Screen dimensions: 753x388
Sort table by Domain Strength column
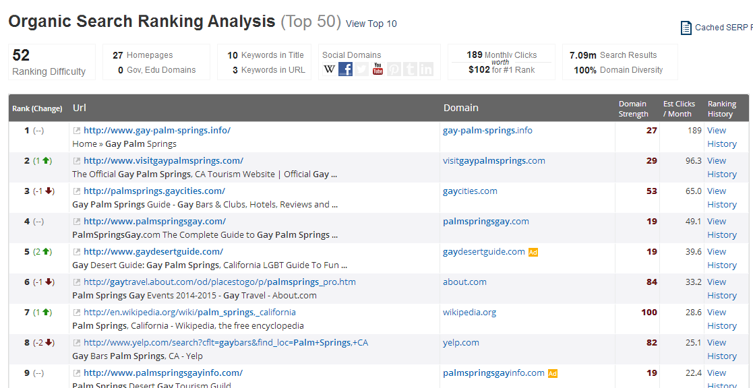click(x=633, y=108)
